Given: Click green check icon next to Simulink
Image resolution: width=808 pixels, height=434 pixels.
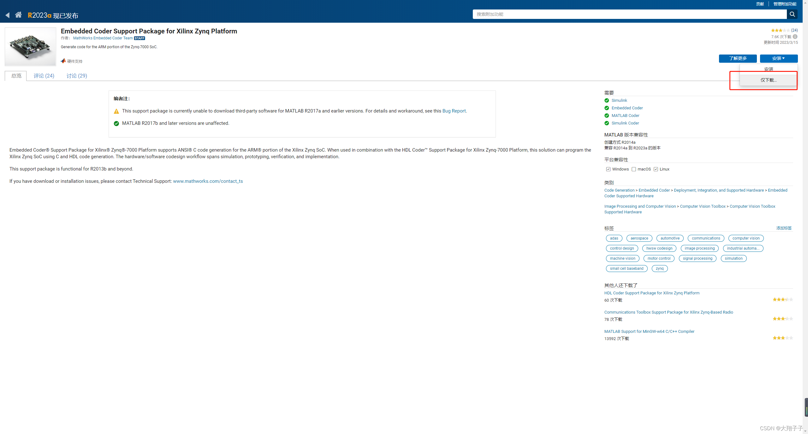Looking at the screenshot, I should click(x=607, y=101).
